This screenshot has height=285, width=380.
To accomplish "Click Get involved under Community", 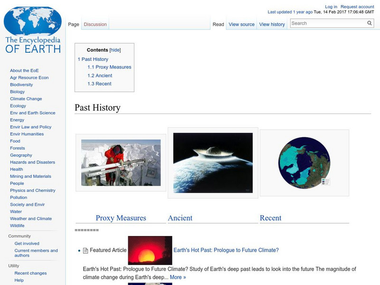I will click(27, 243).
